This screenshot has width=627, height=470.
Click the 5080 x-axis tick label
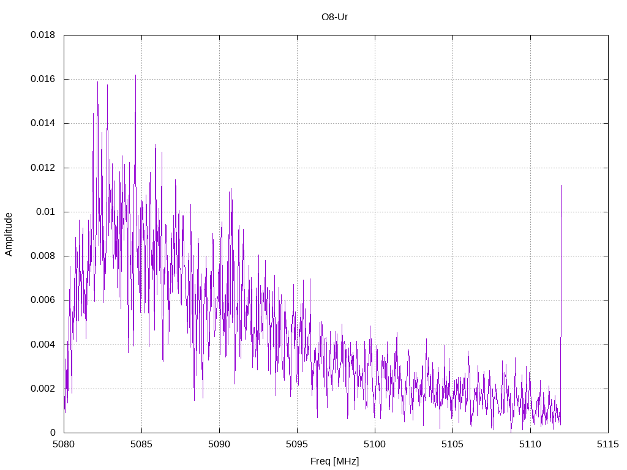tap(64, 444)
